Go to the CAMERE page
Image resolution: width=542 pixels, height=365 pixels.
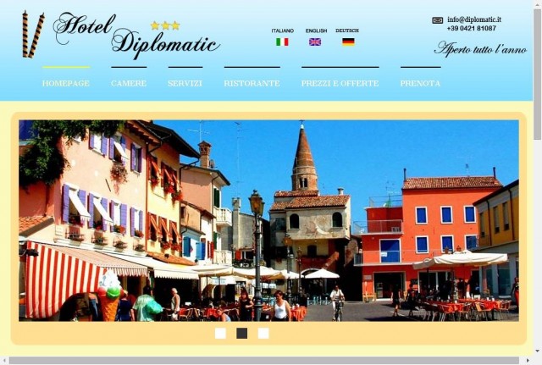click(x=129, y=83)
